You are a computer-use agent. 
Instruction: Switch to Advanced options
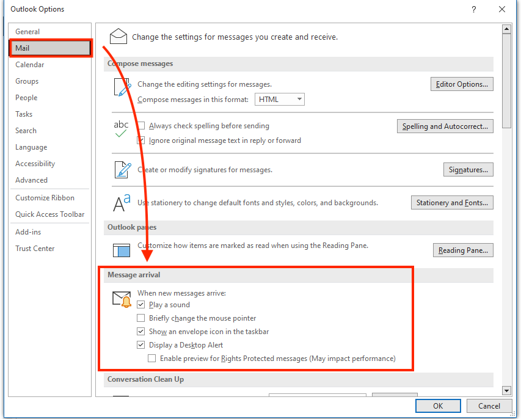[x=50, y=180]
